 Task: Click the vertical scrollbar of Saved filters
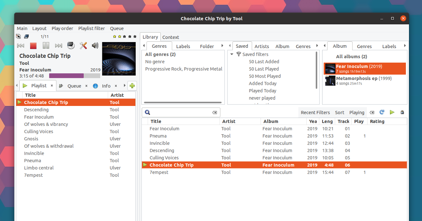click(x=317, y=70)
